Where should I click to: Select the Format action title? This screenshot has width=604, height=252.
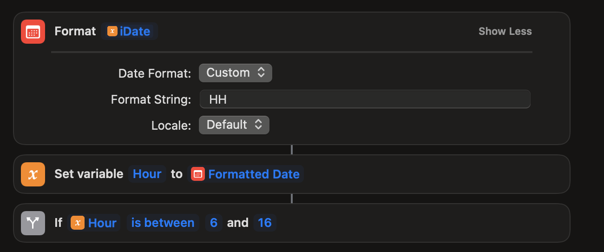[75, 32]
